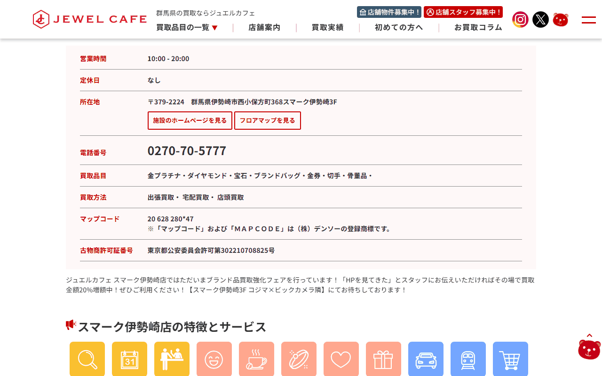Open the X (Twitter) icon link
Viewport: 602px width, 376px height.
click(540, 20)
